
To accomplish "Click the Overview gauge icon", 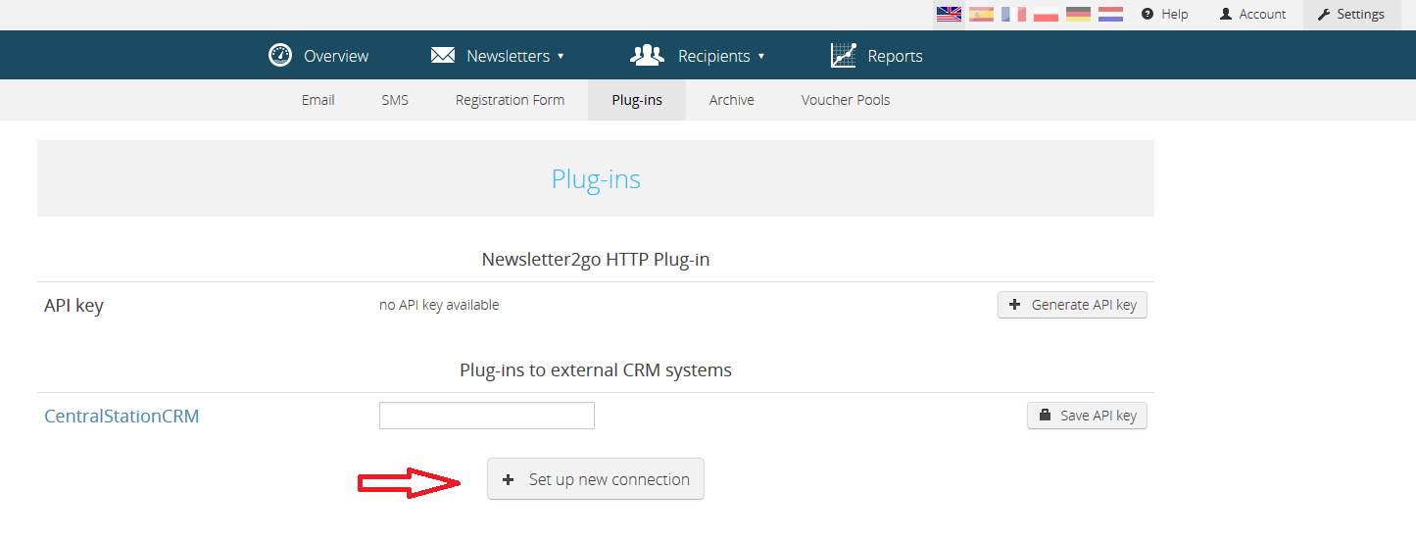I will click(280, 56).
